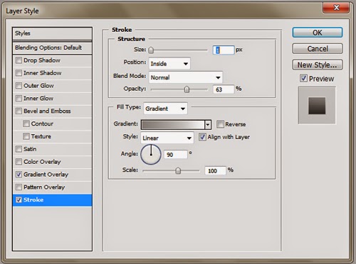Viewport: 356px width, 264px height.
Task: Click the style preview thumbnail
Action: tap(317, 105)
